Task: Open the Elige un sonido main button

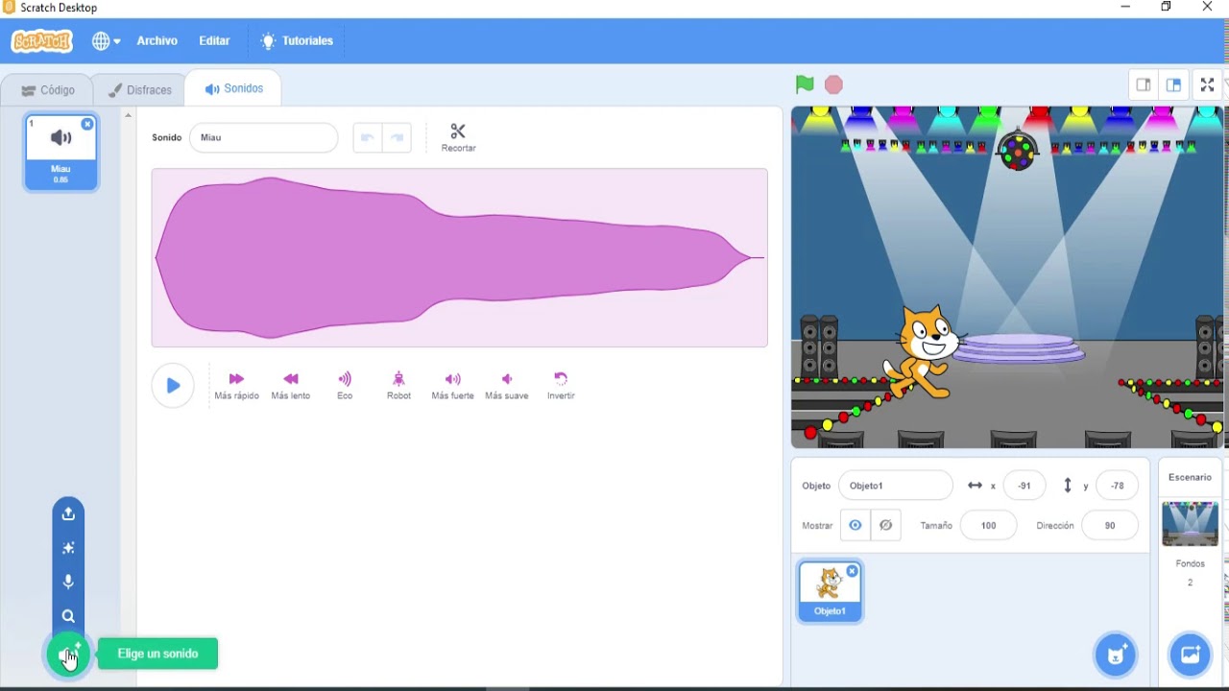Action: 68,655
